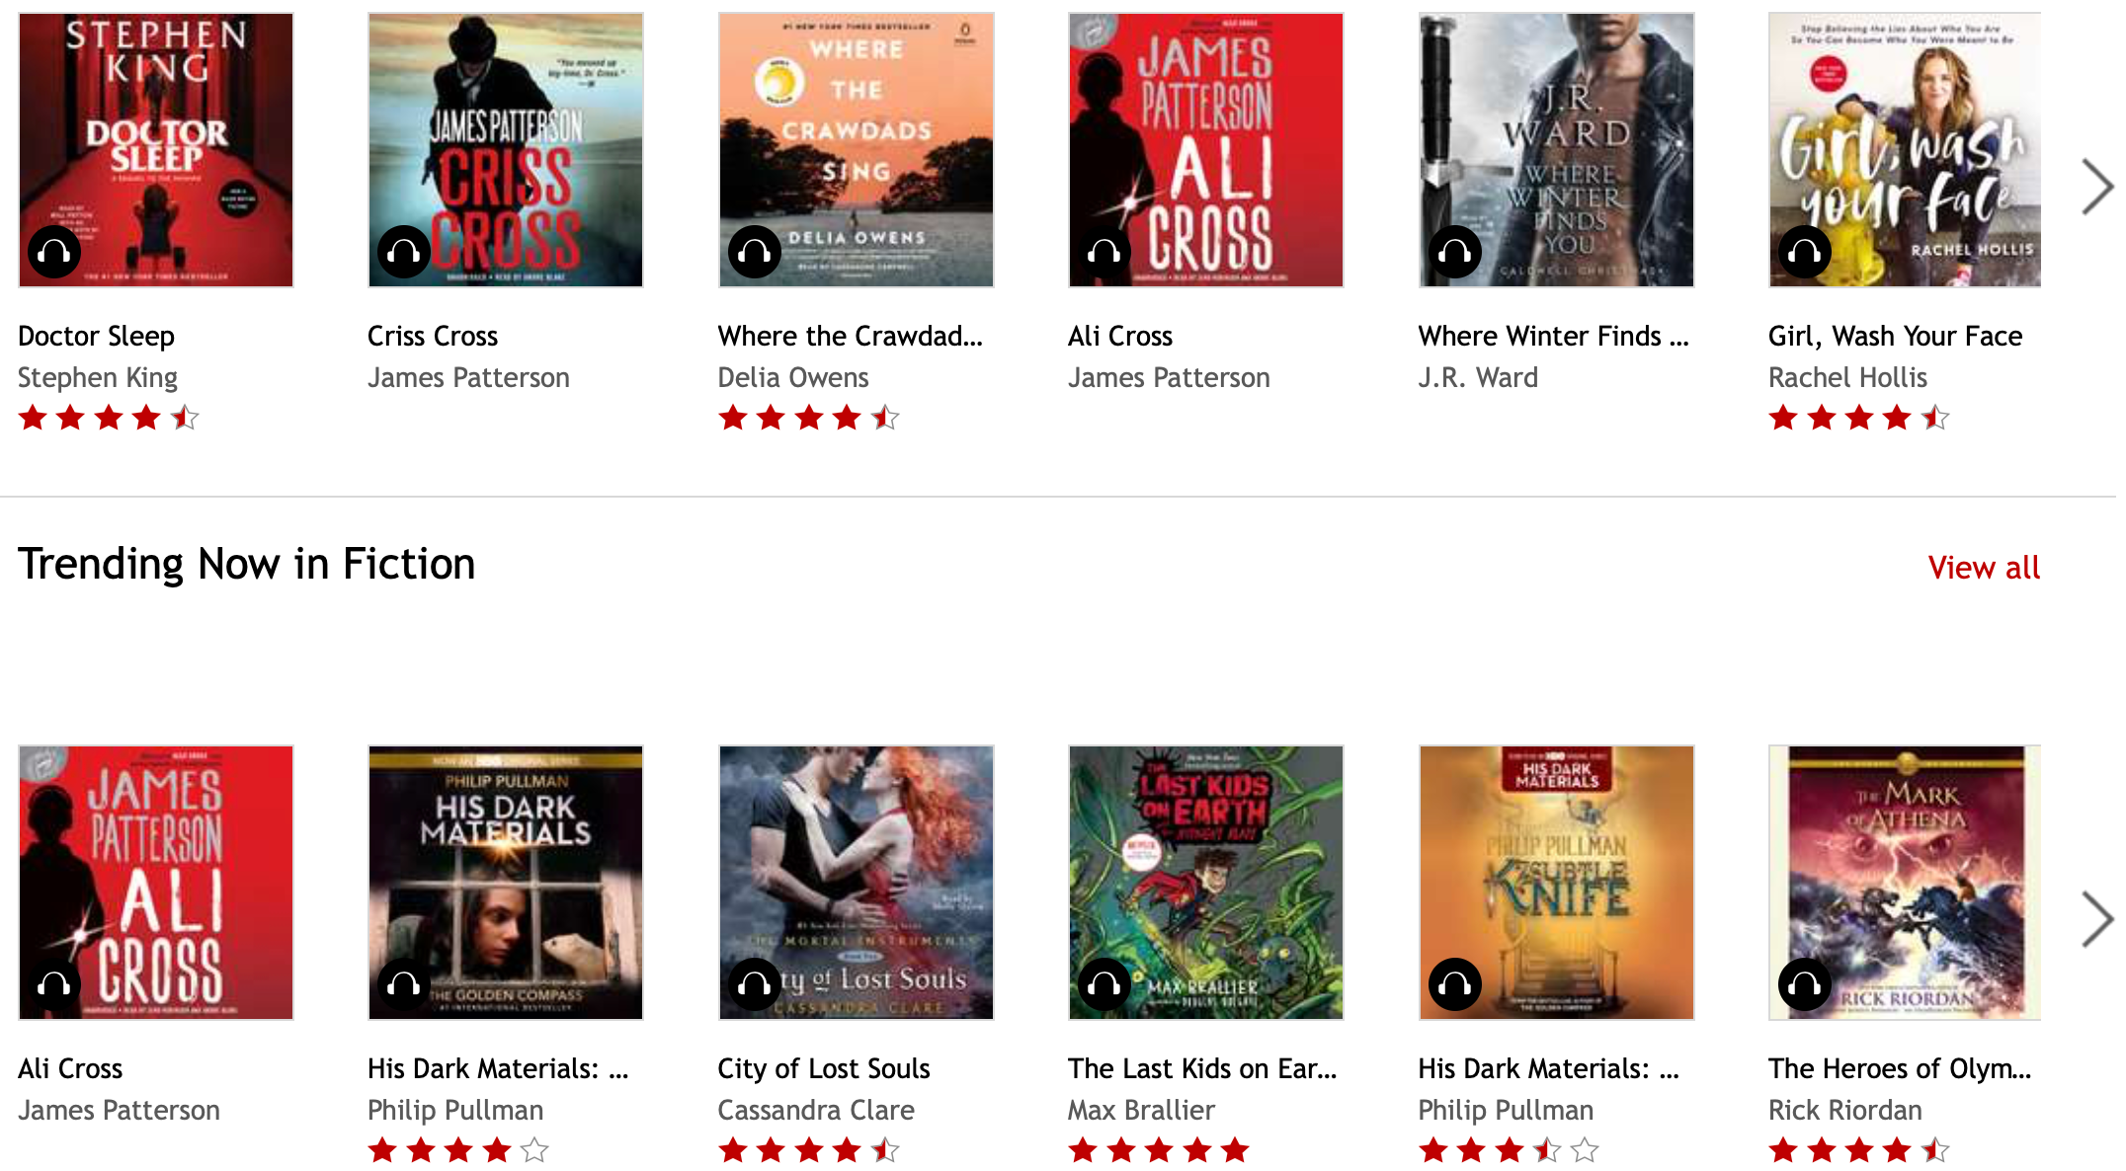Select author Cassandra Clare
The height and width of the screenshot is (1171, 2126).
coord(816,1110)
